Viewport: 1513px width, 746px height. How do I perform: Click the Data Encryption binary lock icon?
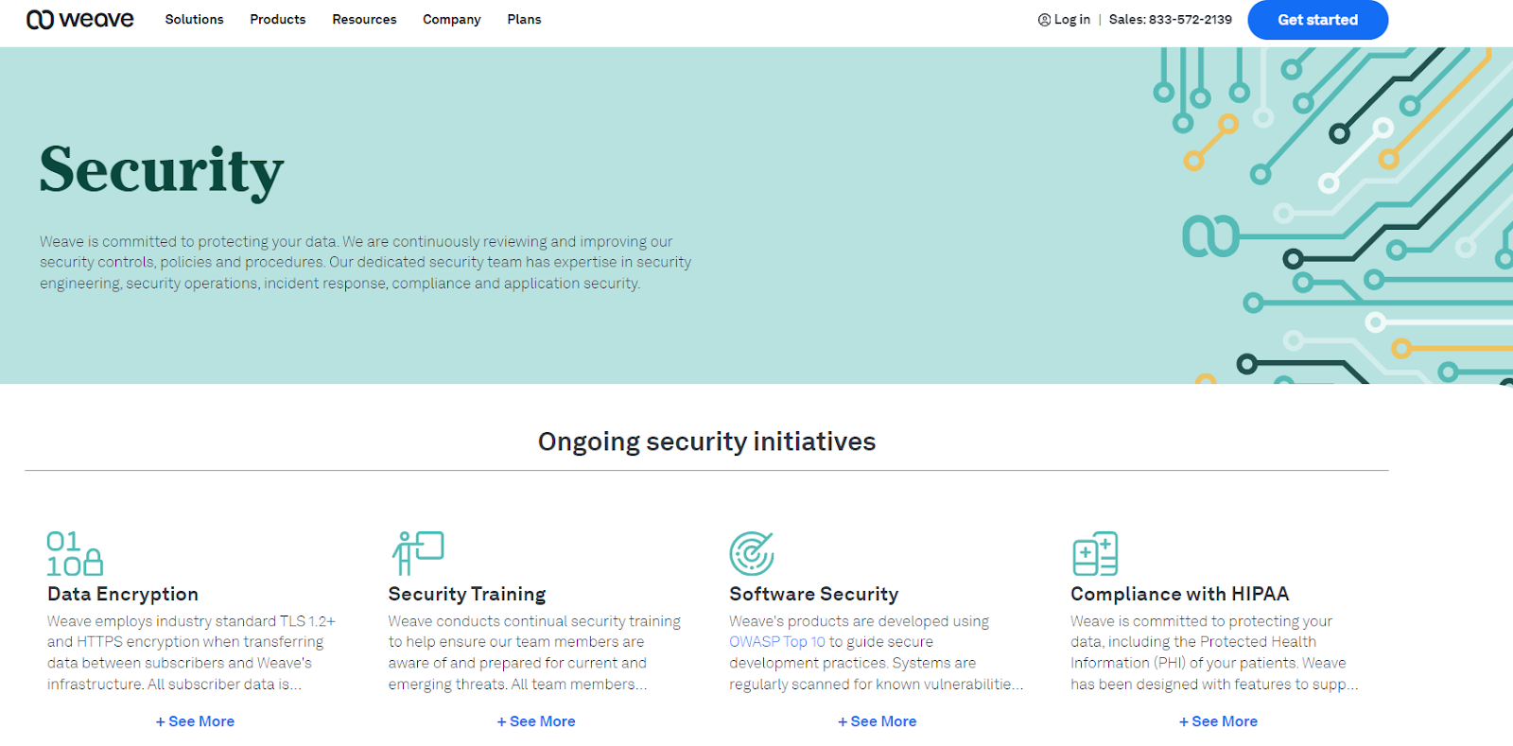click(75, 554)
